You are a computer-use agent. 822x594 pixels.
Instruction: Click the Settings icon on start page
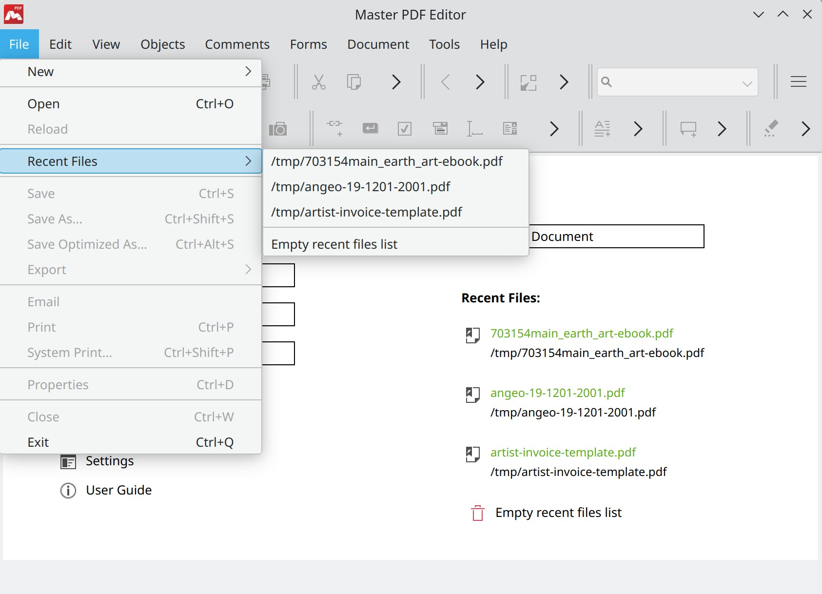click(68, 461)
